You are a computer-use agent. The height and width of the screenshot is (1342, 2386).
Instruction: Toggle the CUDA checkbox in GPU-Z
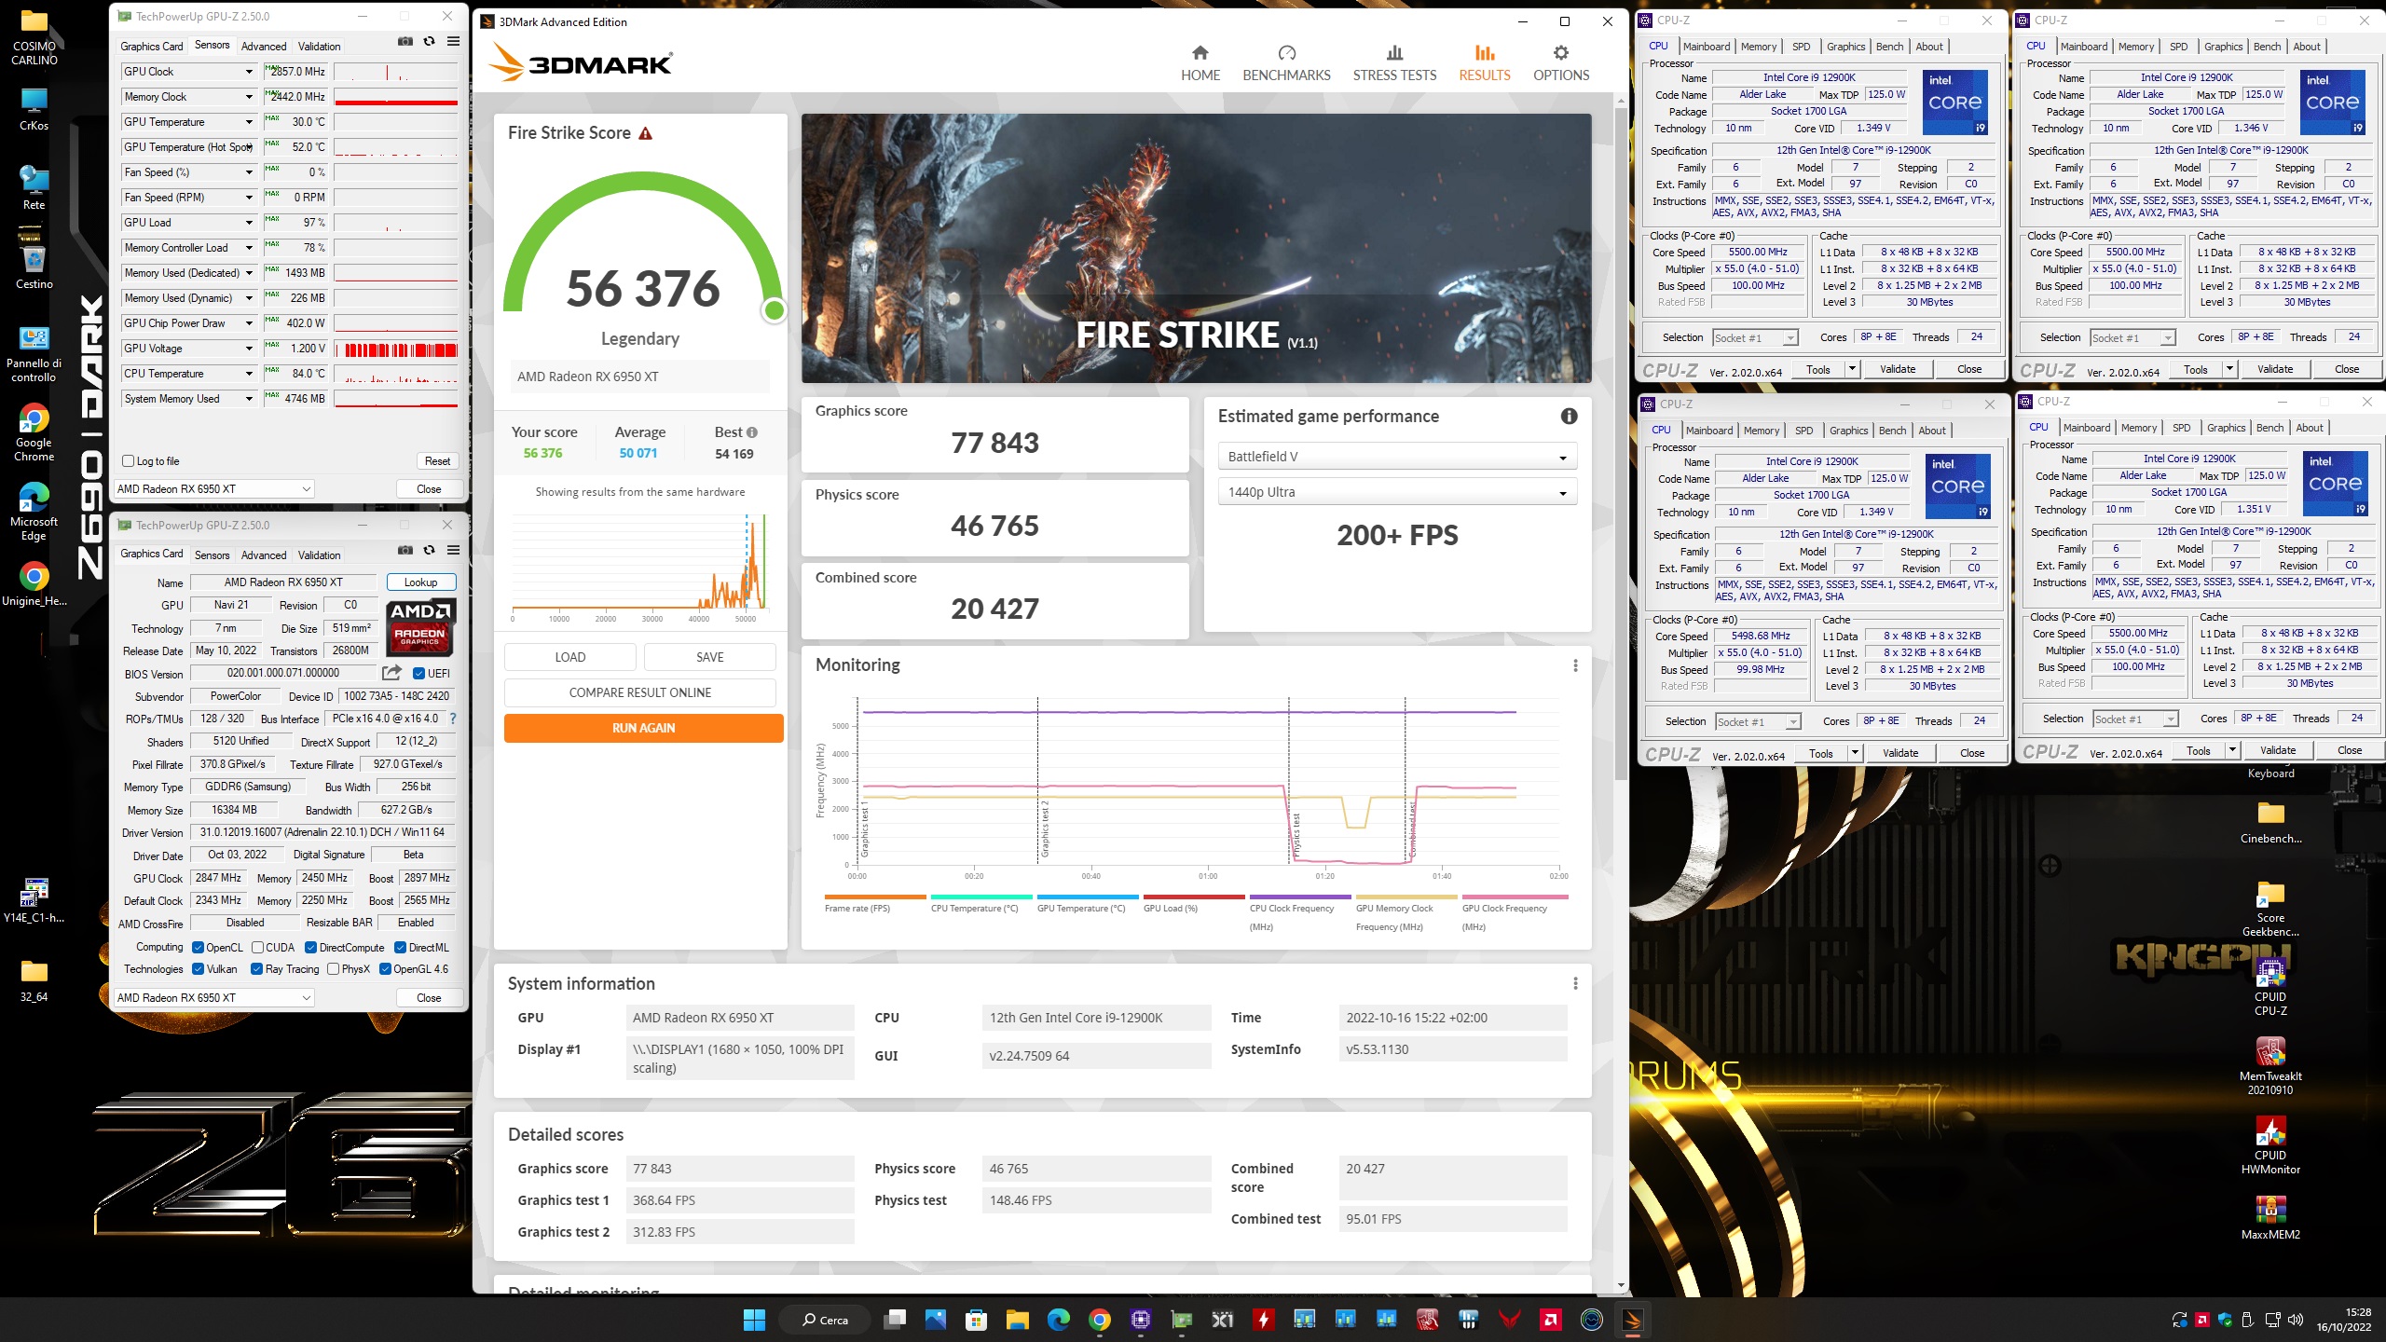257,948
